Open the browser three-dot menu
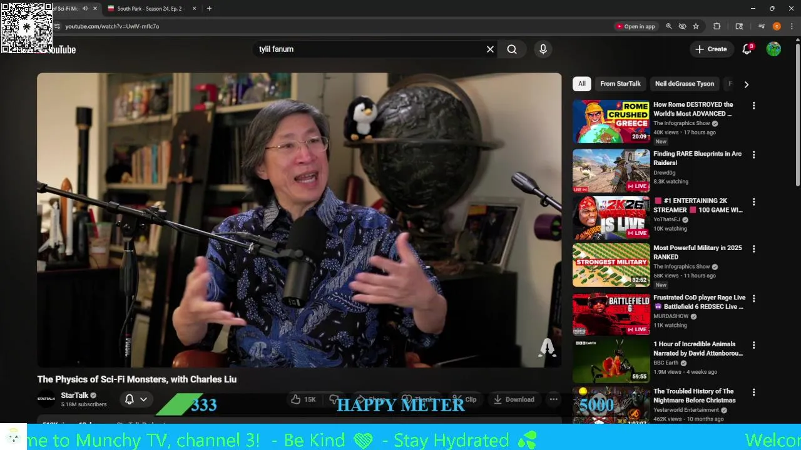The height and width of the screenshot is (450, 801). point(792,26)
